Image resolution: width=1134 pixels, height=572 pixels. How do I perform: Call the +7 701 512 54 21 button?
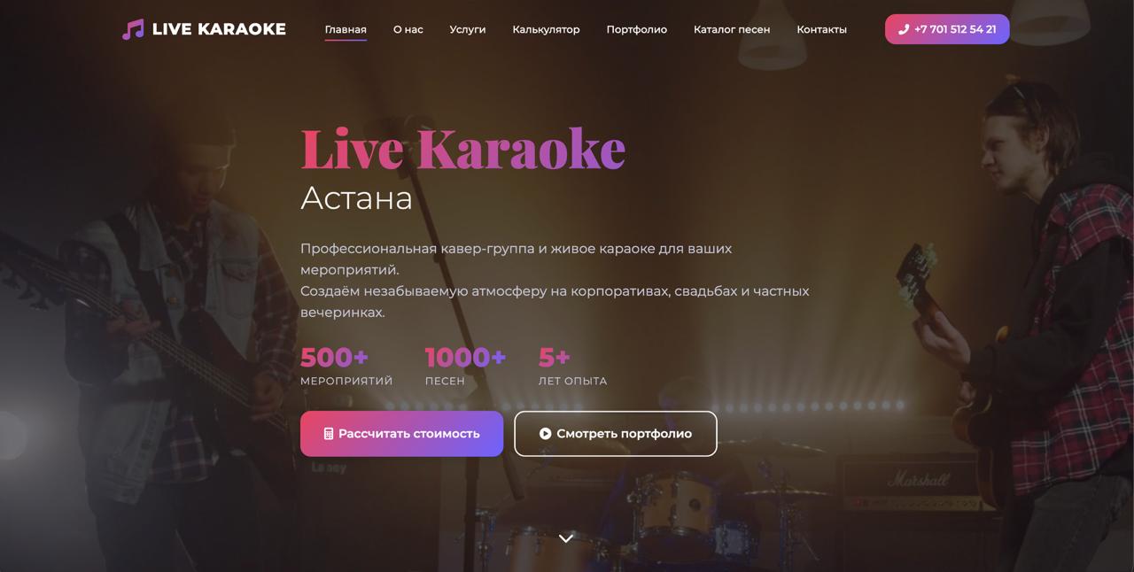point(947,29)
